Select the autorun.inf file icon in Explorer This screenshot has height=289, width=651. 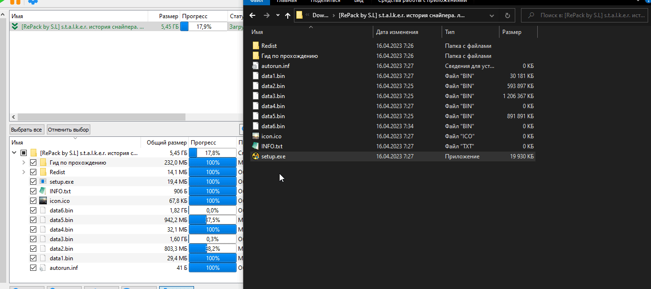coord(256,66)
